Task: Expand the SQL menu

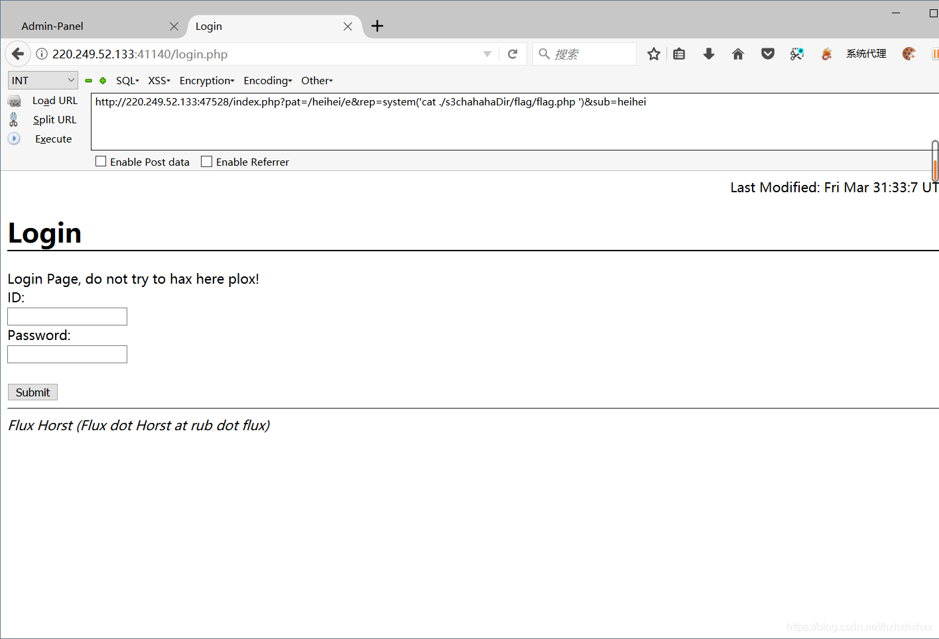Action: pyautogui.click(x=127, y=80)
